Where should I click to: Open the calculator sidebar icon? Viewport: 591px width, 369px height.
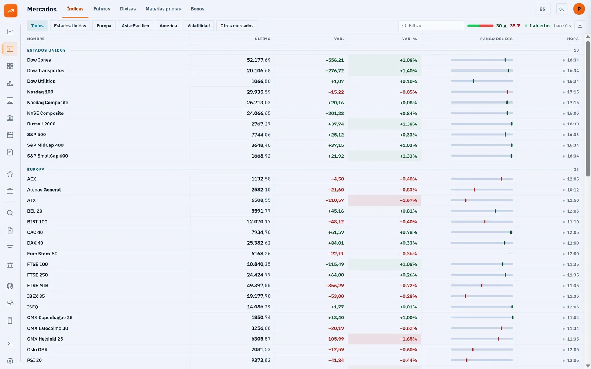point(10,321)
